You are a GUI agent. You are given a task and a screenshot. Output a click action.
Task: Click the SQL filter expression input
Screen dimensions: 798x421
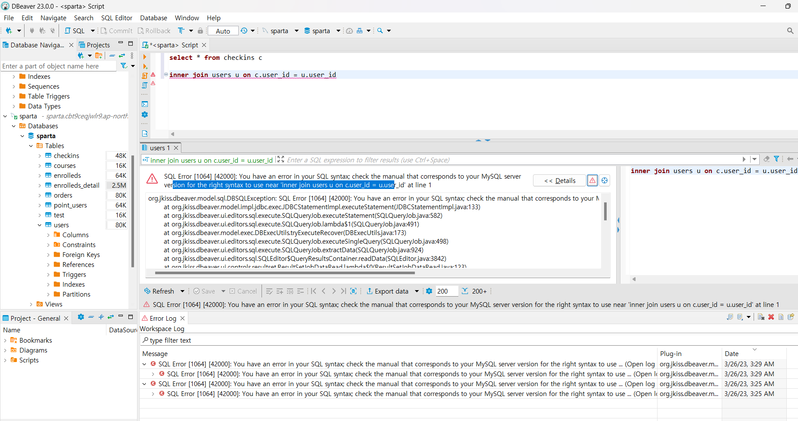(513, 160)
